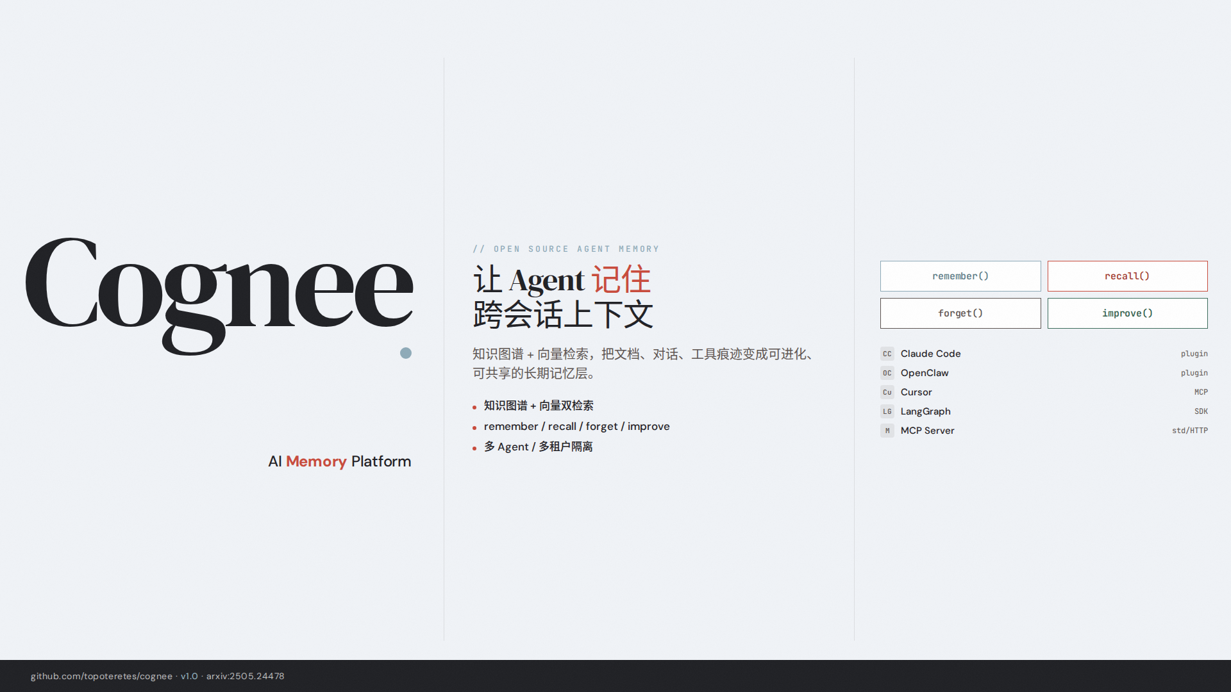Click the v1.0 version text in footer
The image size is (1231, 692).
(x=189, y=676)
